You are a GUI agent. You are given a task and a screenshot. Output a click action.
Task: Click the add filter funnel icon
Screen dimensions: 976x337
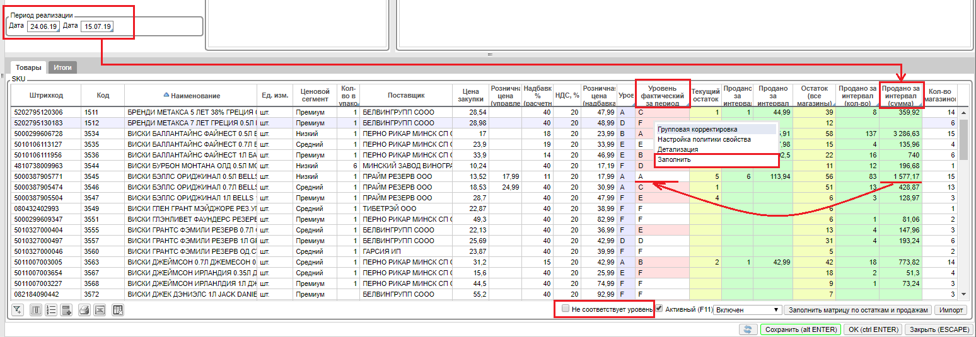[18, 310]
